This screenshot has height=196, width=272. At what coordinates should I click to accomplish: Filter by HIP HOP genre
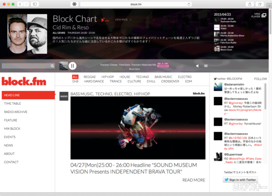coord(107,77)
